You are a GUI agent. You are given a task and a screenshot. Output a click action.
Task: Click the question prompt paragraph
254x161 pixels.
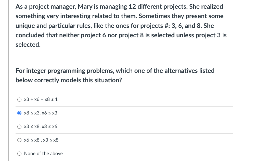(x=115, y=75)
